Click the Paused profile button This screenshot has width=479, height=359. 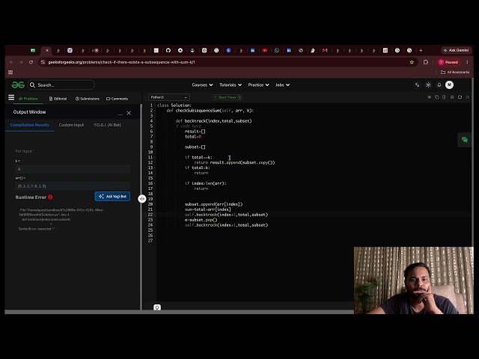[x=448, y=62]
